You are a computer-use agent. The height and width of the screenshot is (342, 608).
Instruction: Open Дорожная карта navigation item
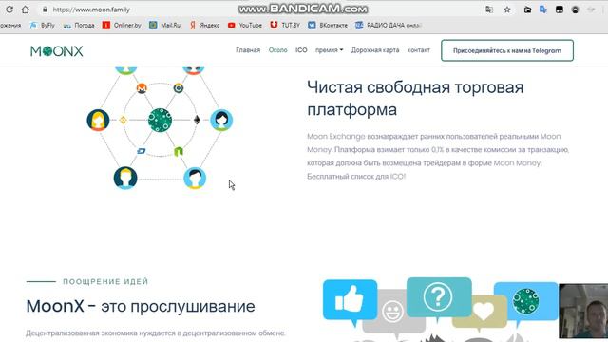375,50
